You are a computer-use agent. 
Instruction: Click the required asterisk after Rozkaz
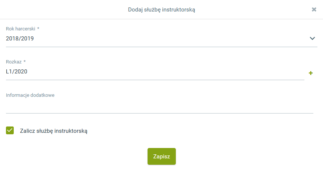25,62
